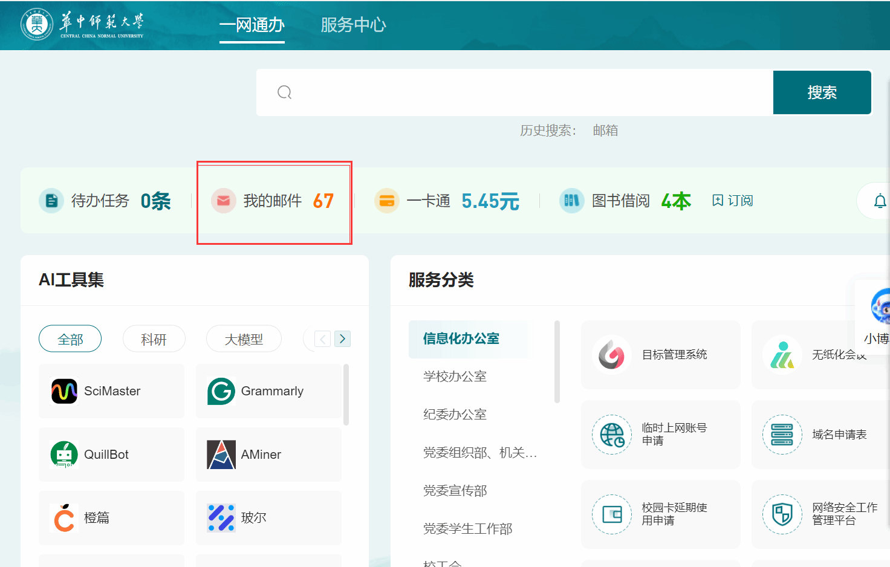Show previous AI tool categories arrow

pos(323,339)
